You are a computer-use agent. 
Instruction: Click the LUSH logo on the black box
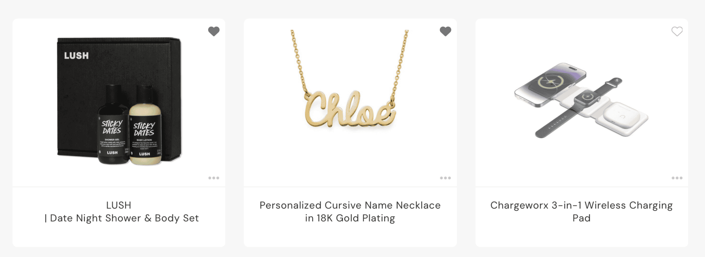click(x=76, y=56)
